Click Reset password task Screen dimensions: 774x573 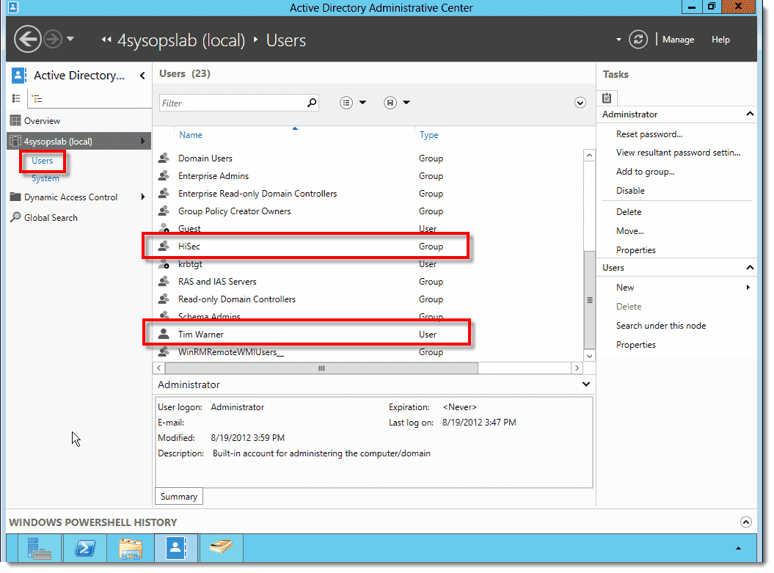pos(649,134)
